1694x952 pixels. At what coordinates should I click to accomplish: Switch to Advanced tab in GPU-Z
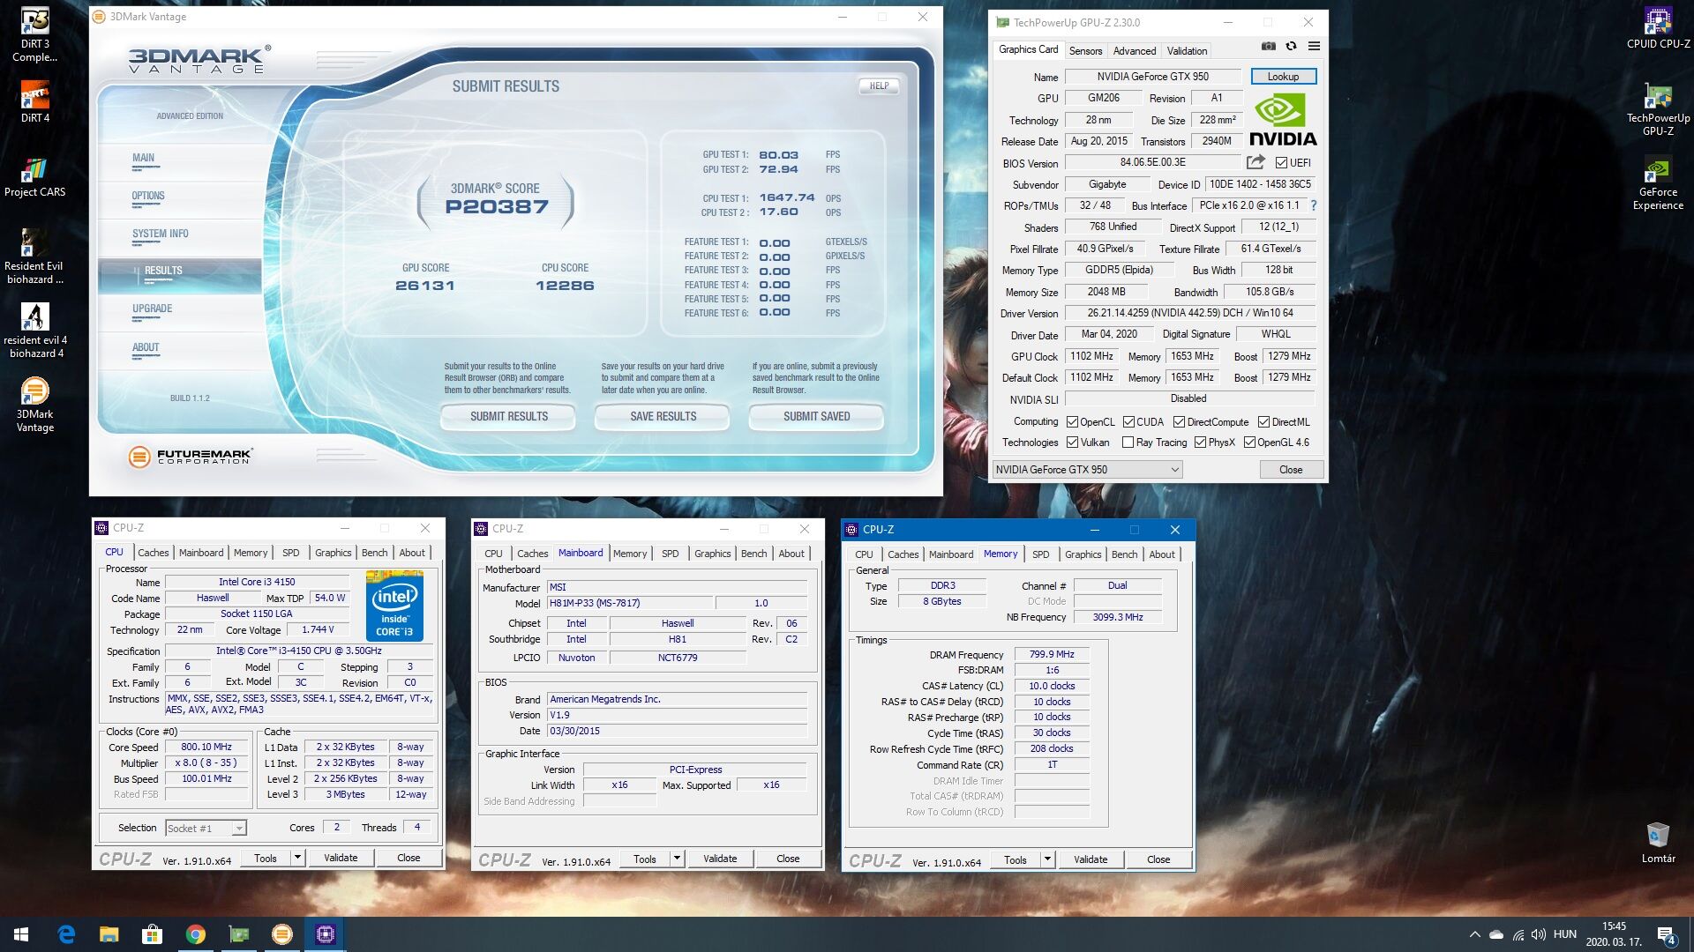click(1134, 51)
